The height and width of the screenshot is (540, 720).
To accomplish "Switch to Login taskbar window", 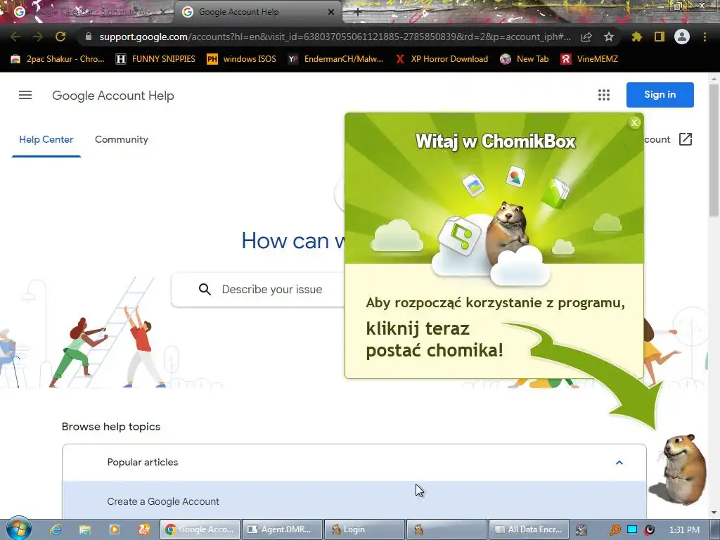I will 364,529.
